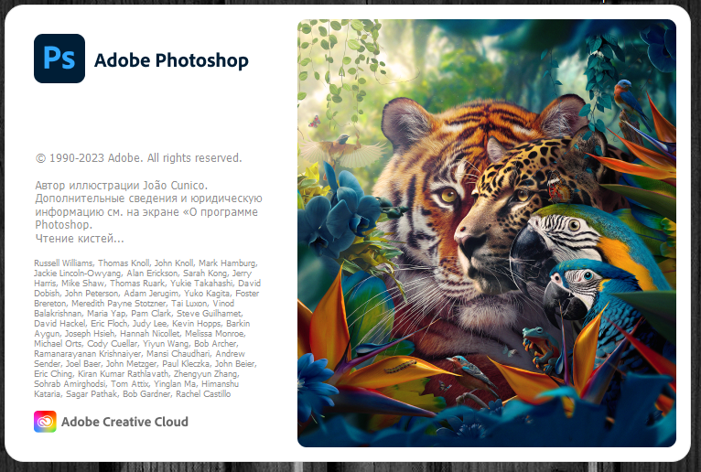Click the small blue bird at top right
Viewport: 701px width, 472px height.
(x=625, y=92)
